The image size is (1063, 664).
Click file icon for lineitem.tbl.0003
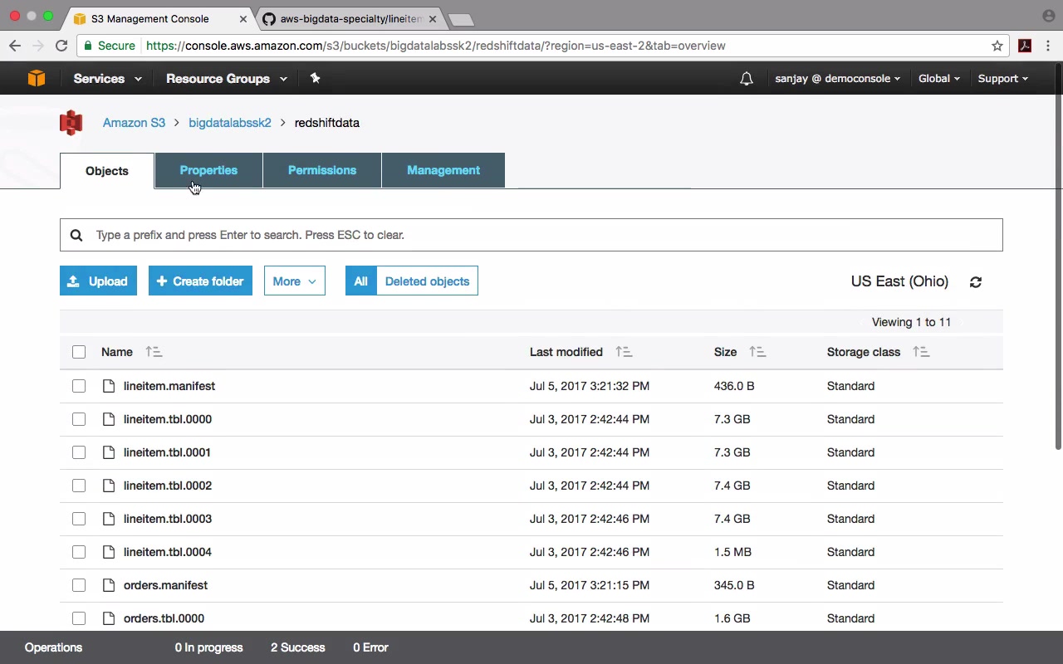point(109,519)
